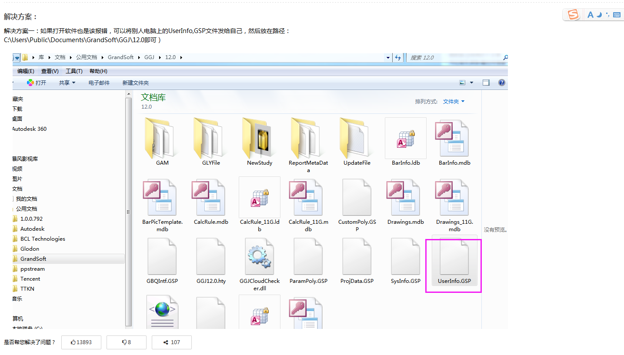Expand the address bar history dropdown
The width and height of the screenshot is (624, 355).
point(388,57)
